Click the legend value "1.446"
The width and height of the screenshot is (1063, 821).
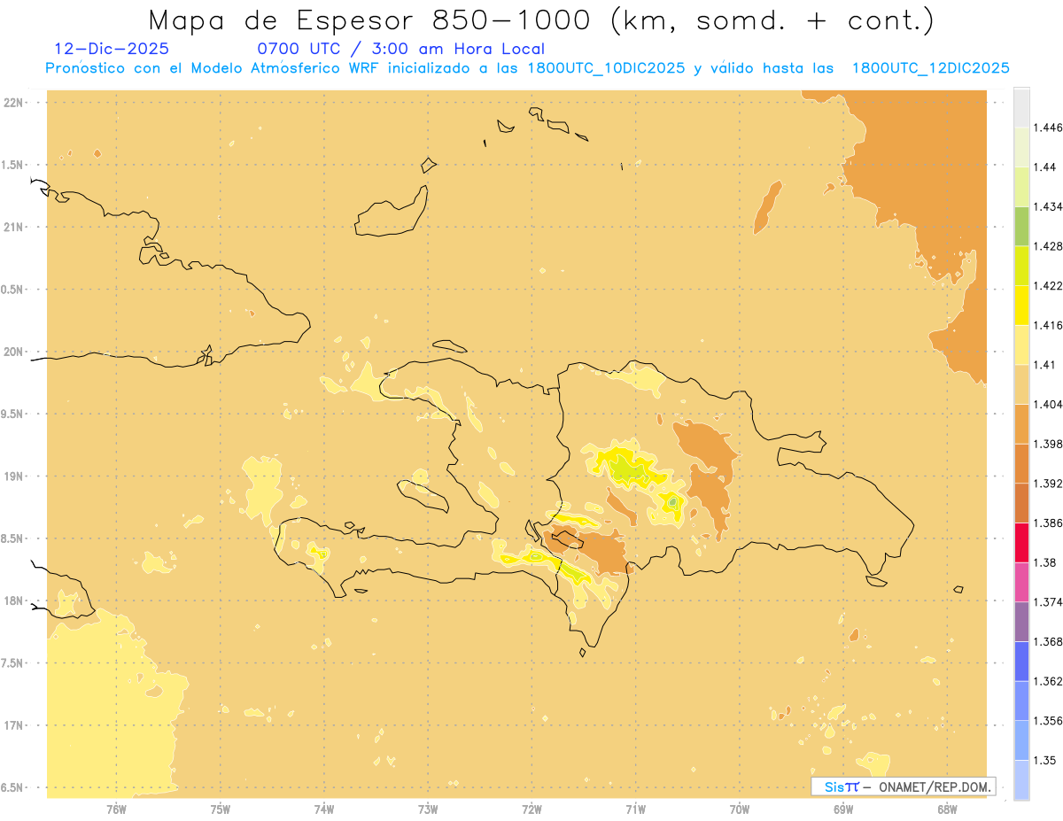pyautogui.click(x=1048, y=128)
